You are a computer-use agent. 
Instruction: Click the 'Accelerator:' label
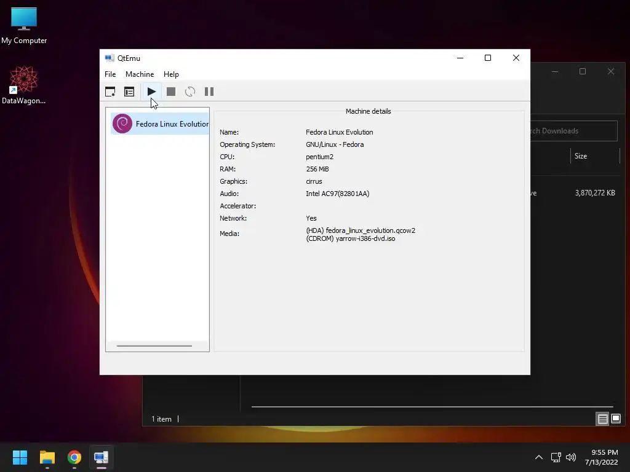(237, 206)
